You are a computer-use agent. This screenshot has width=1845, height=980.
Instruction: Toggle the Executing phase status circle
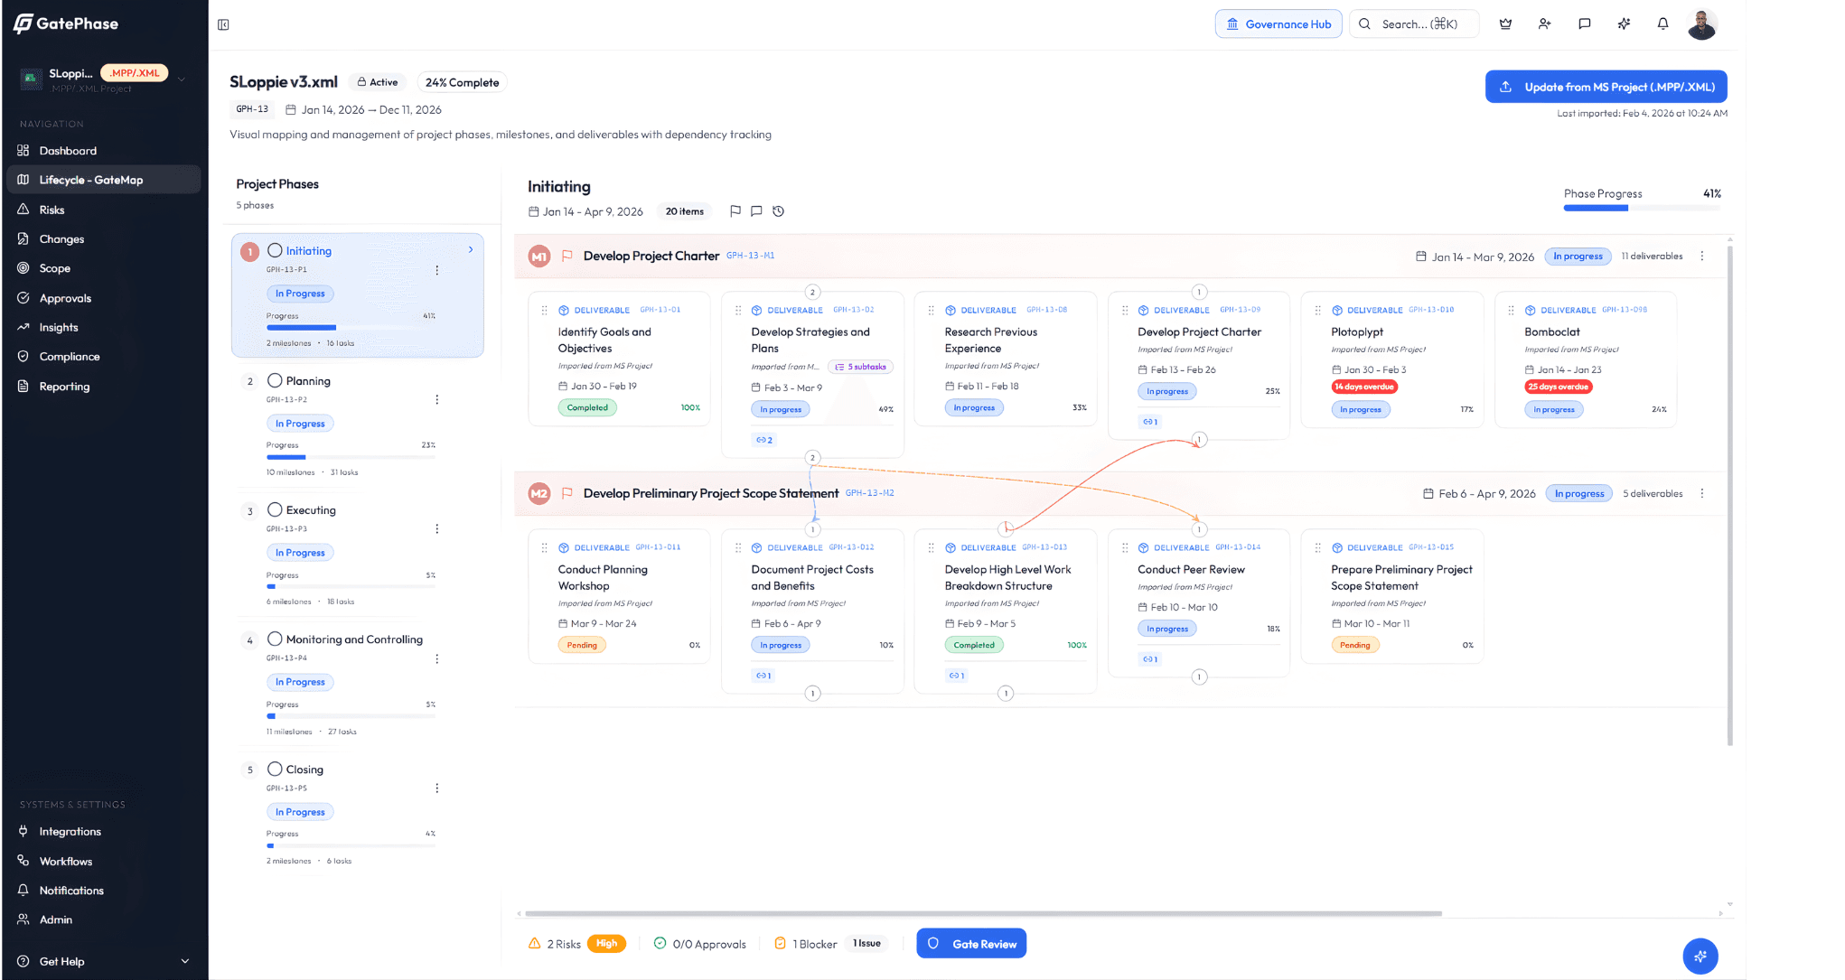(x=275, y=509)
